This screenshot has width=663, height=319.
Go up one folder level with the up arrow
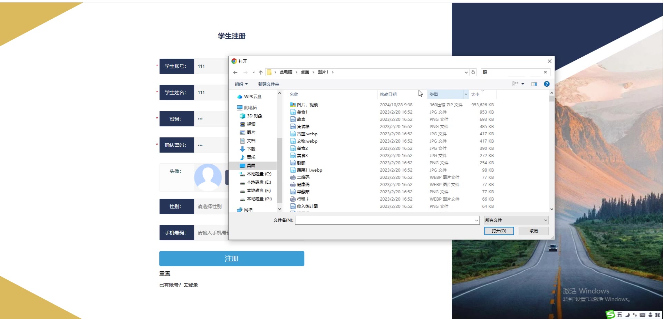click(x=261, y=72)
